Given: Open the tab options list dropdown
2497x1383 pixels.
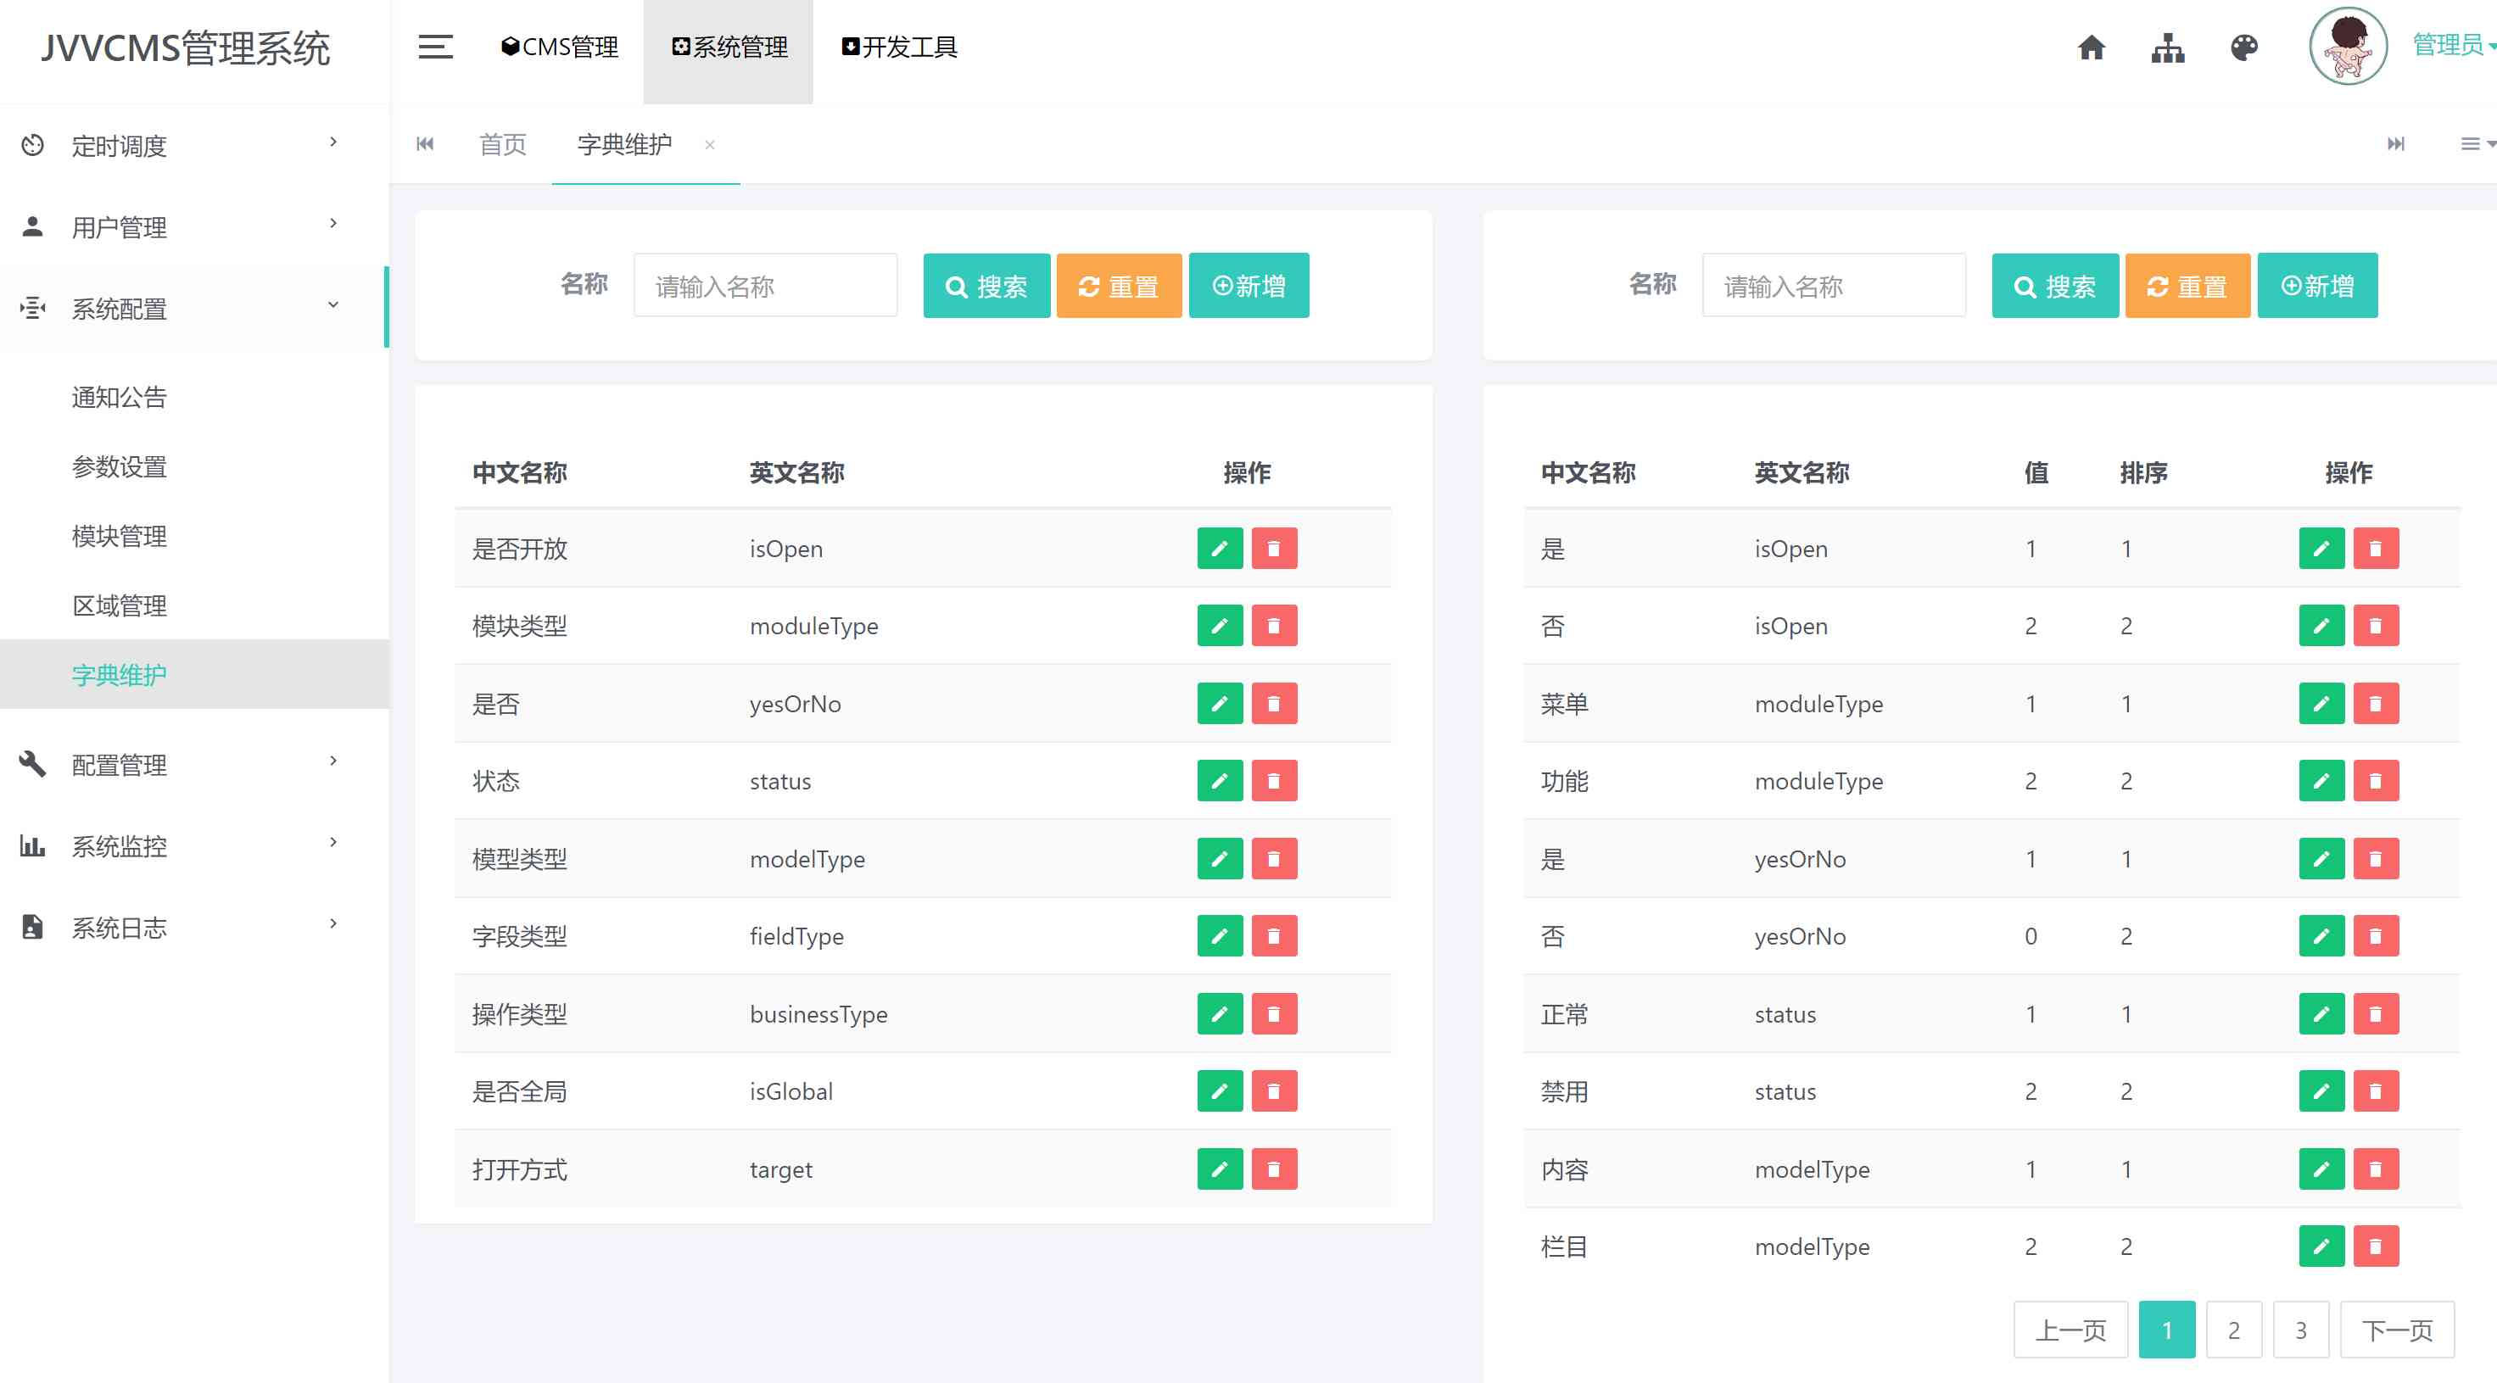Looking at the screenshot, I should (2477, 144).
